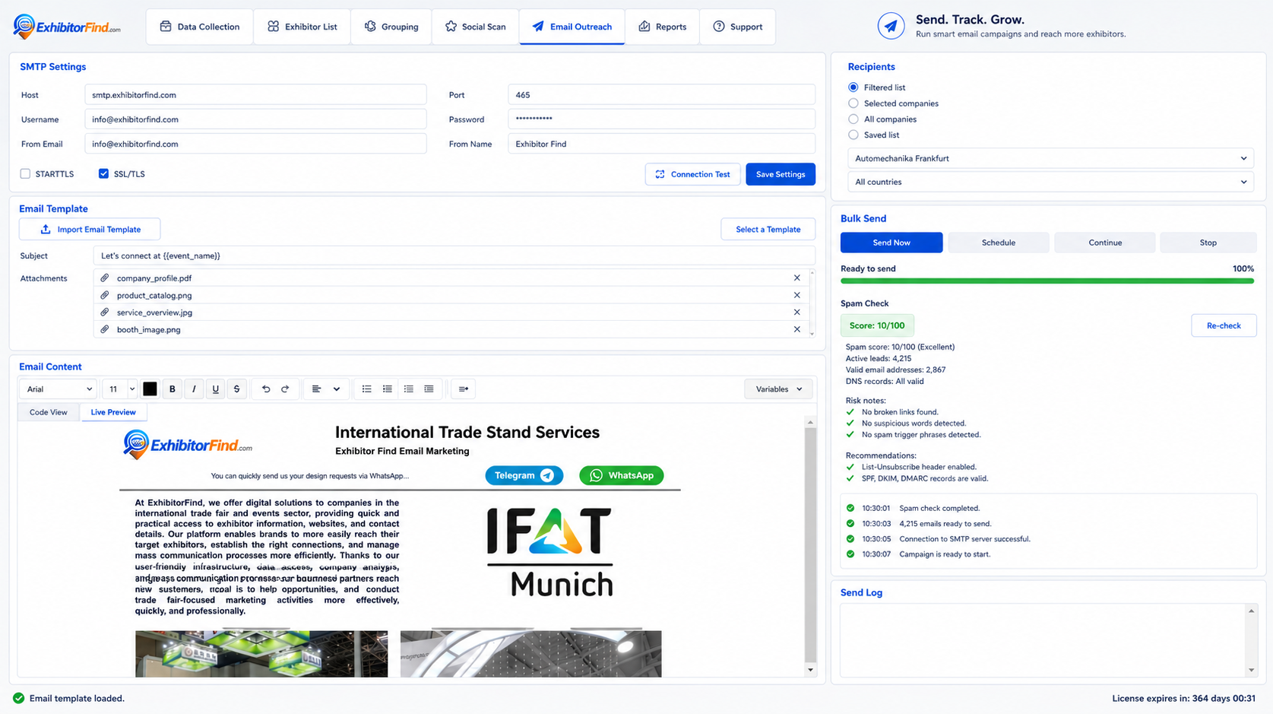Remove the service_overview.jpg attachment
This screenshot has width=1273, height=714.
coord(796,313)
